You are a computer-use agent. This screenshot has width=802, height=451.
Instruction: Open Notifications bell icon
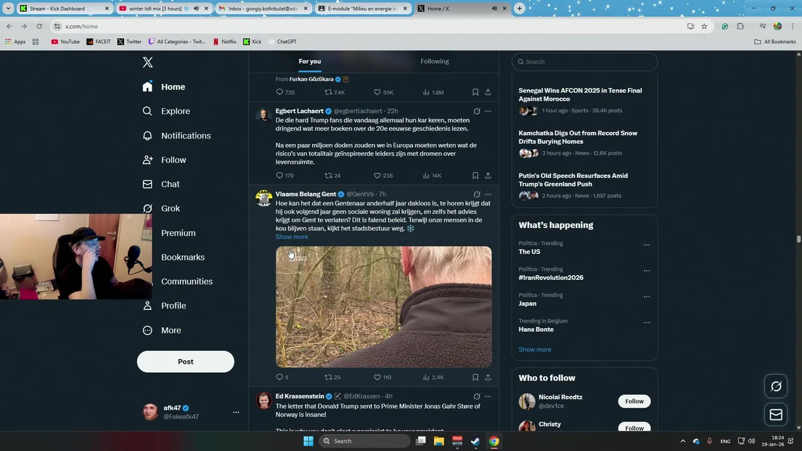tap(147, 135)
